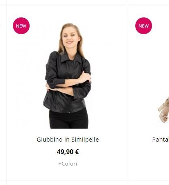Click the word Giubbino in product name
169x185 pixels.
(x=49, y=140)
